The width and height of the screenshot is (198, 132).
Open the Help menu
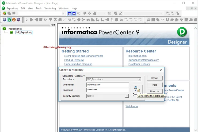tap(74, 8)
